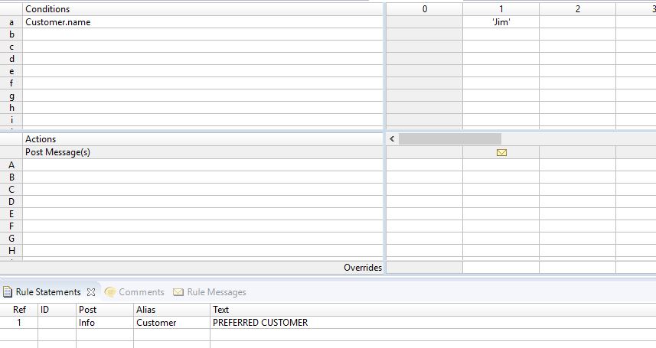Click column header 0 in rule table

coord(425,8)
